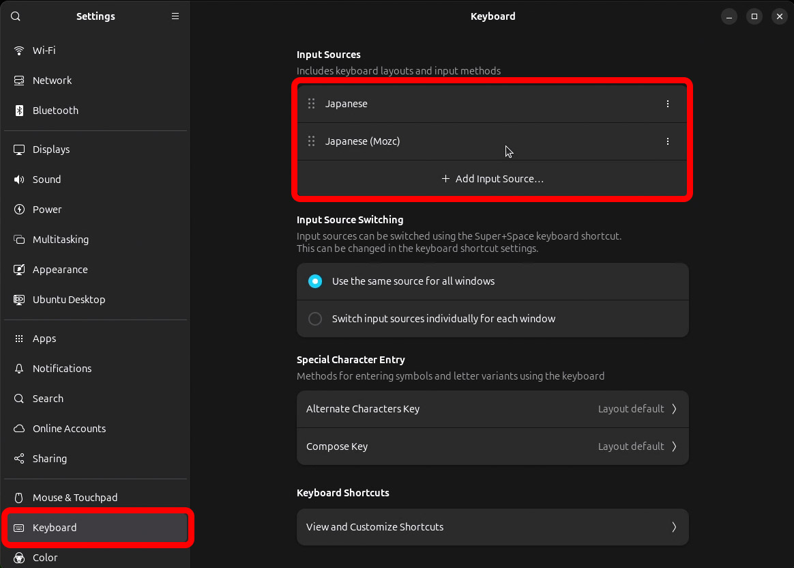Select Use the same source for all windows
The height and width of the screenshot is (568, 794).
(492, 281)
